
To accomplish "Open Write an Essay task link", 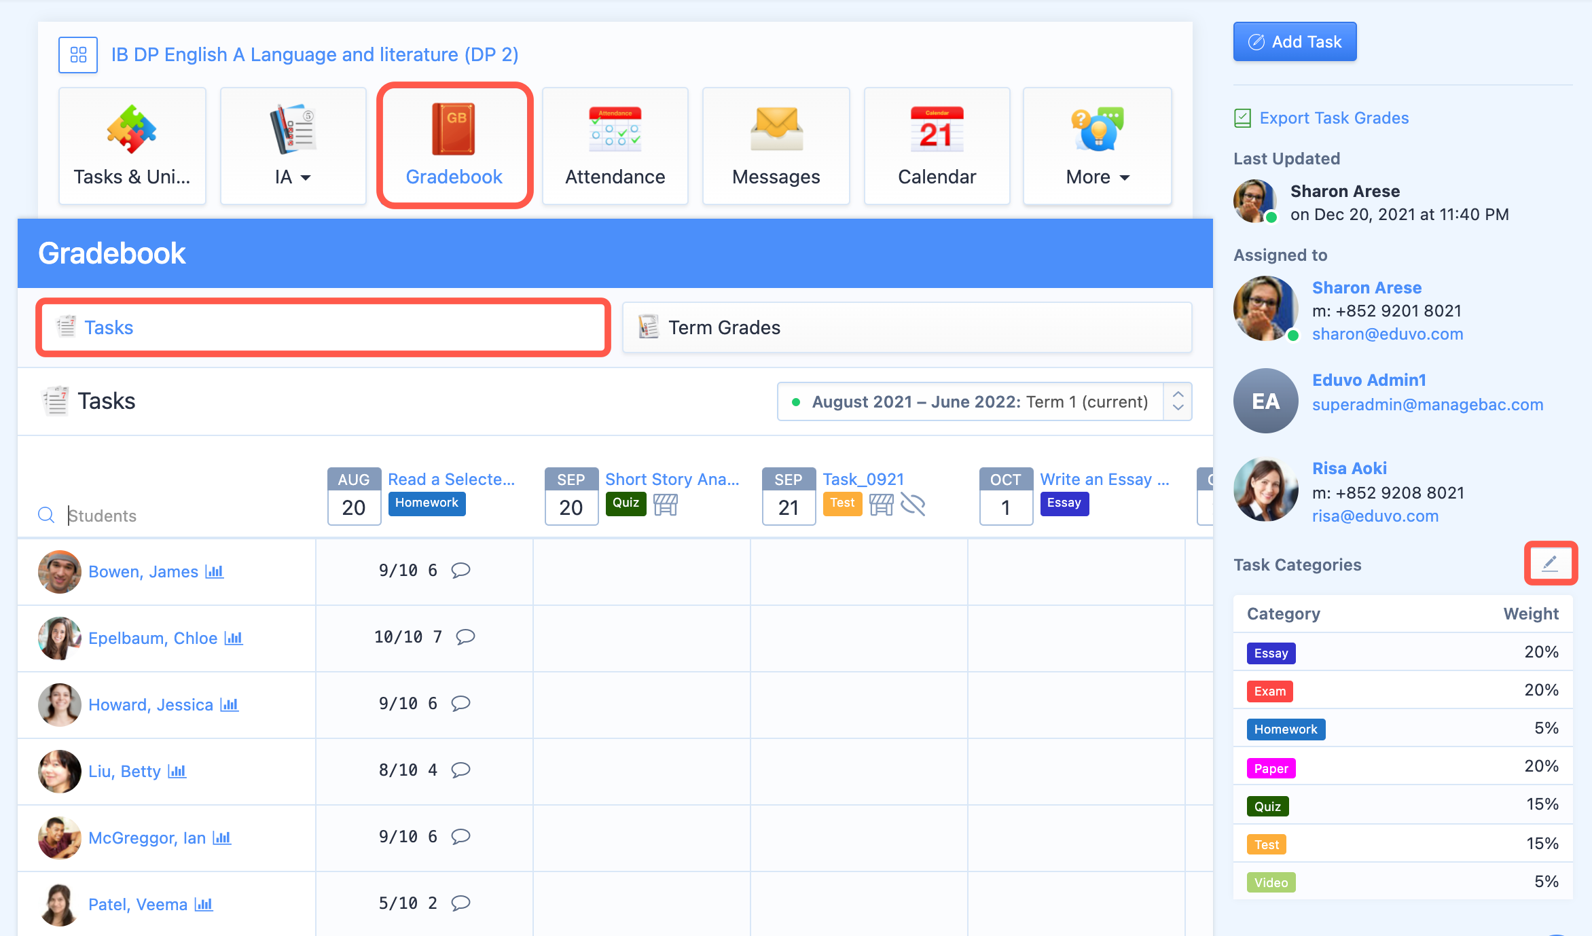I will click(x=1104, y=479).
